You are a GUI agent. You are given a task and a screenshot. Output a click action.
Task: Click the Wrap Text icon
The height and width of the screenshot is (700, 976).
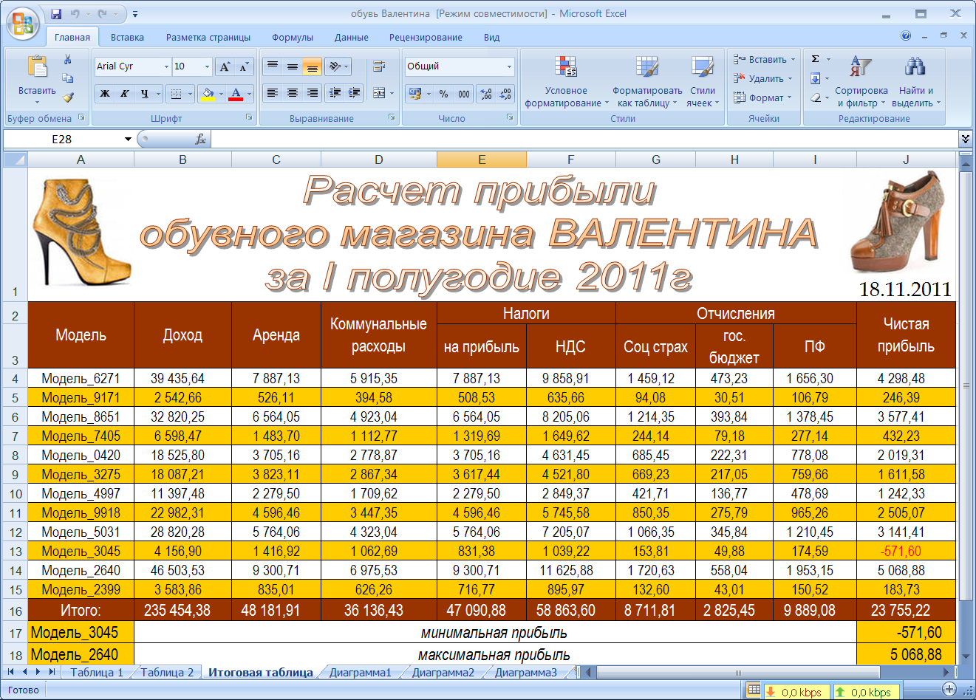click(379, 66)
